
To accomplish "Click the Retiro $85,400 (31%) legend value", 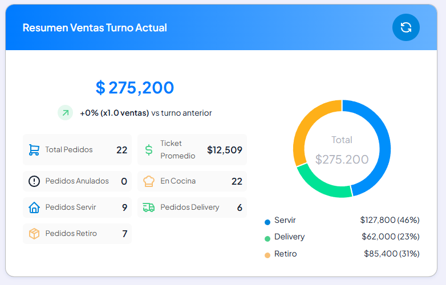I will click(x=392, y=254).
